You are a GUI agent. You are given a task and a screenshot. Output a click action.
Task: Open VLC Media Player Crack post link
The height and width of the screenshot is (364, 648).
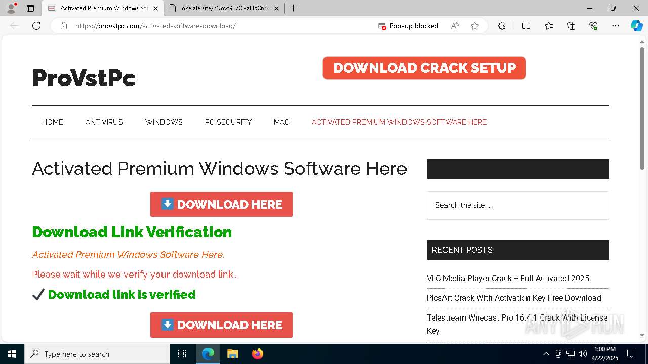[x=508, y=278]
